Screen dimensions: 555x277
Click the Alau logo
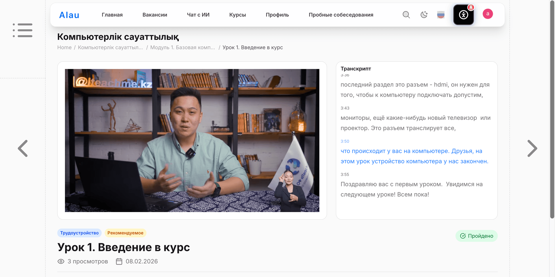click(x=69, y=15)
